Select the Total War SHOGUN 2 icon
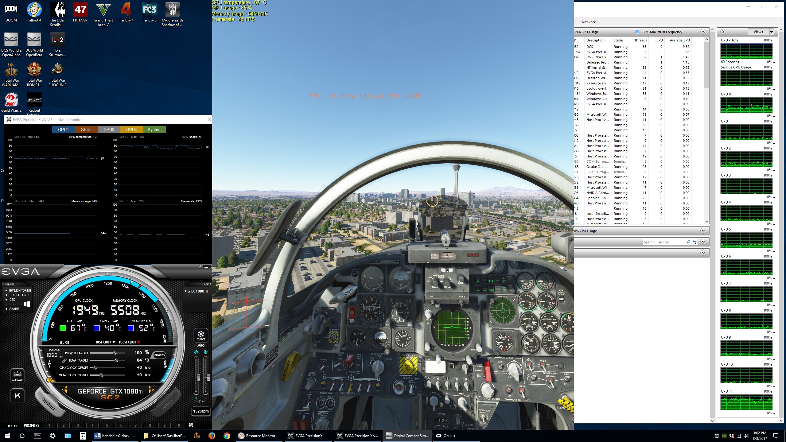This screenshot has width=786, height=442. pos(57,75)
